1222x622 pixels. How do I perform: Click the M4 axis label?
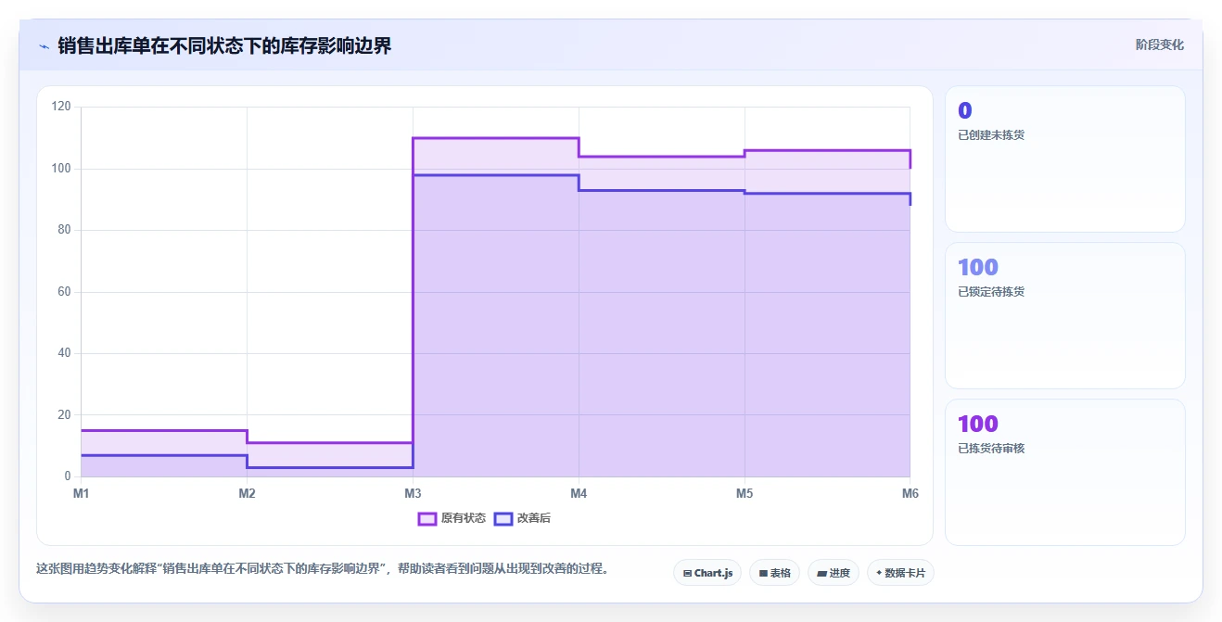click(579, 493)
